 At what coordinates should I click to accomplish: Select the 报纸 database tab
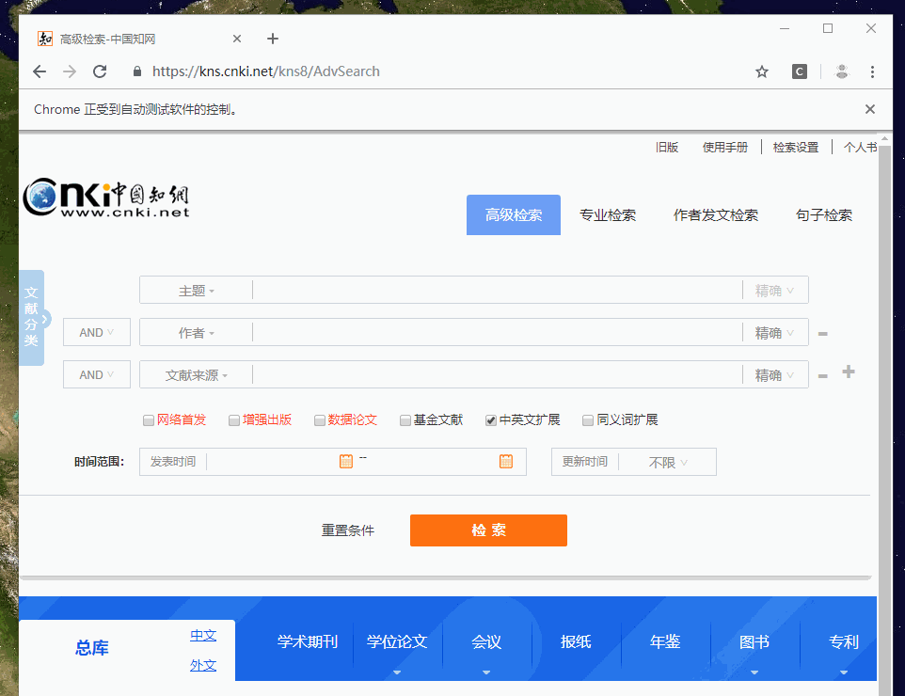click(x=576, y=641)
